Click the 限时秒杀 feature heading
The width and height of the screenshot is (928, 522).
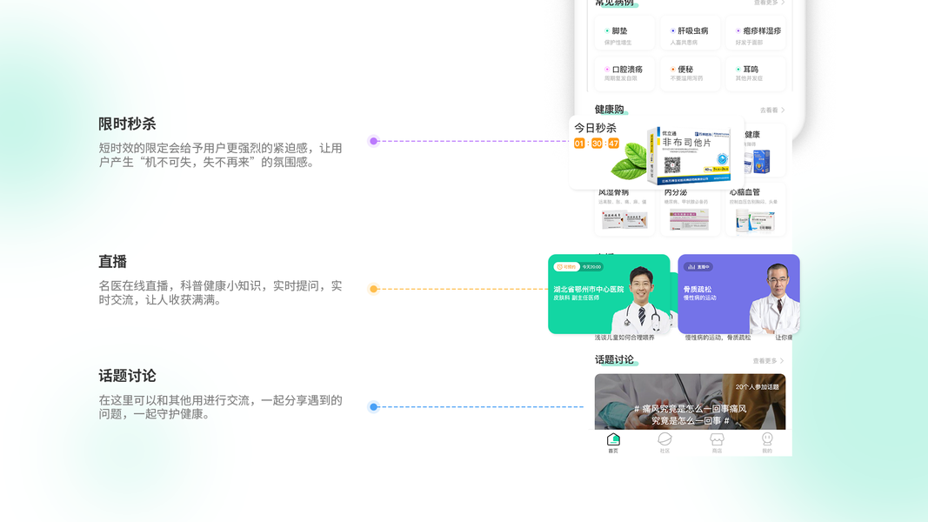(x=127, y=124)
